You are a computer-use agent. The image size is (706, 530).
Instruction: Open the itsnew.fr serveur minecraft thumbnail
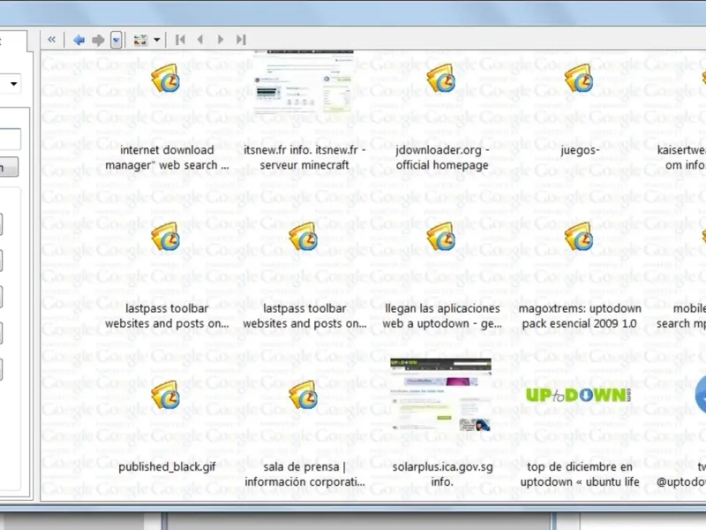[304, 81]
